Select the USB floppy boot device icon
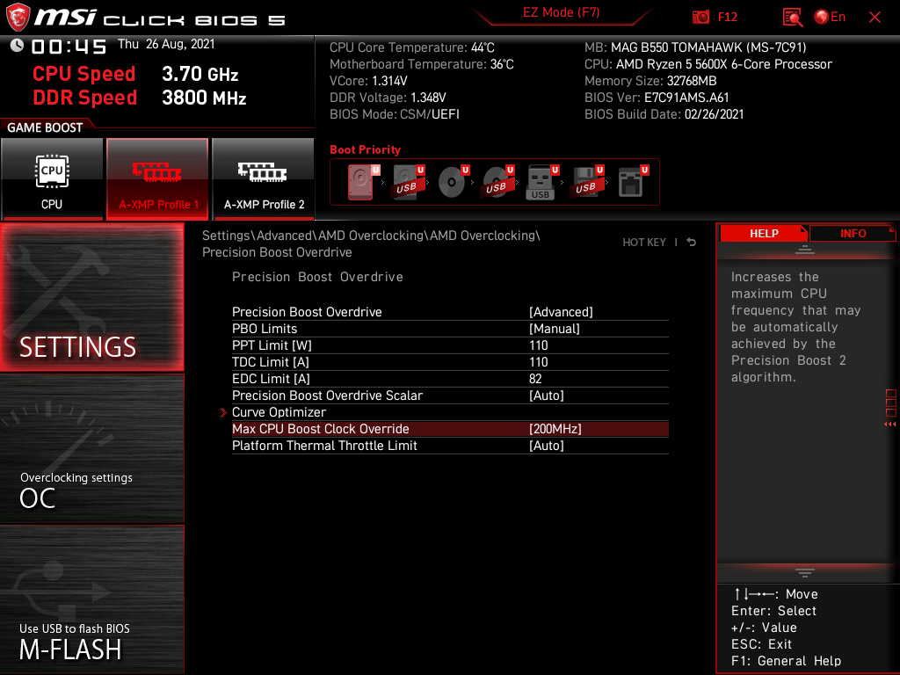Viewport: 900px width, 675px height. click(586, 182)
